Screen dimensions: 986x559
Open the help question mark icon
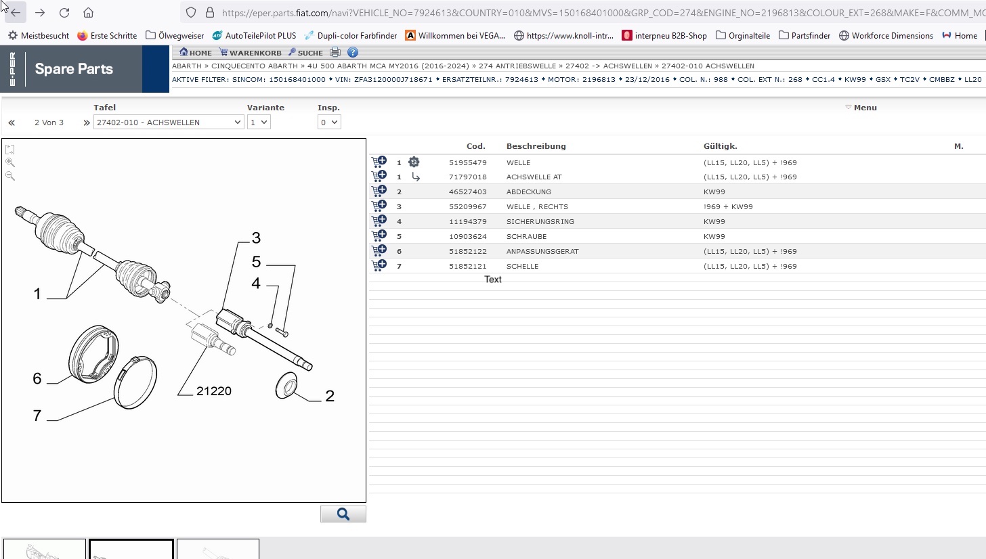[x=352, y=52]
